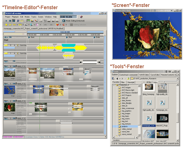Click the back arrow in Tools explorer
This screenshot has width=183, height=147.
[x=117, y=79]
